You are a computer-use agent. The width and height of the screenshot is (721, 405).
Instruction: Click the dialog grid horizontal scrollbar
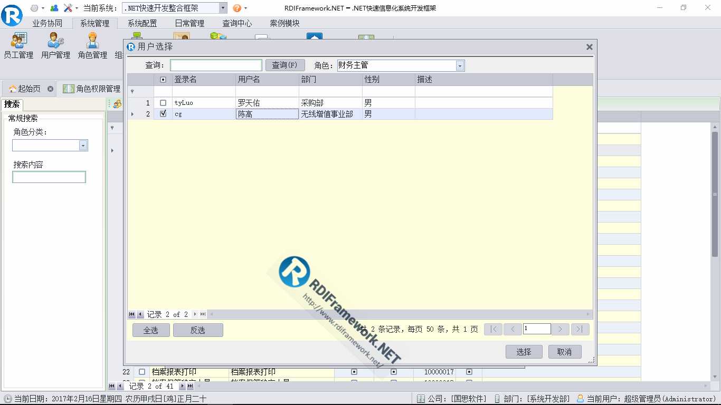pos(400,314)
